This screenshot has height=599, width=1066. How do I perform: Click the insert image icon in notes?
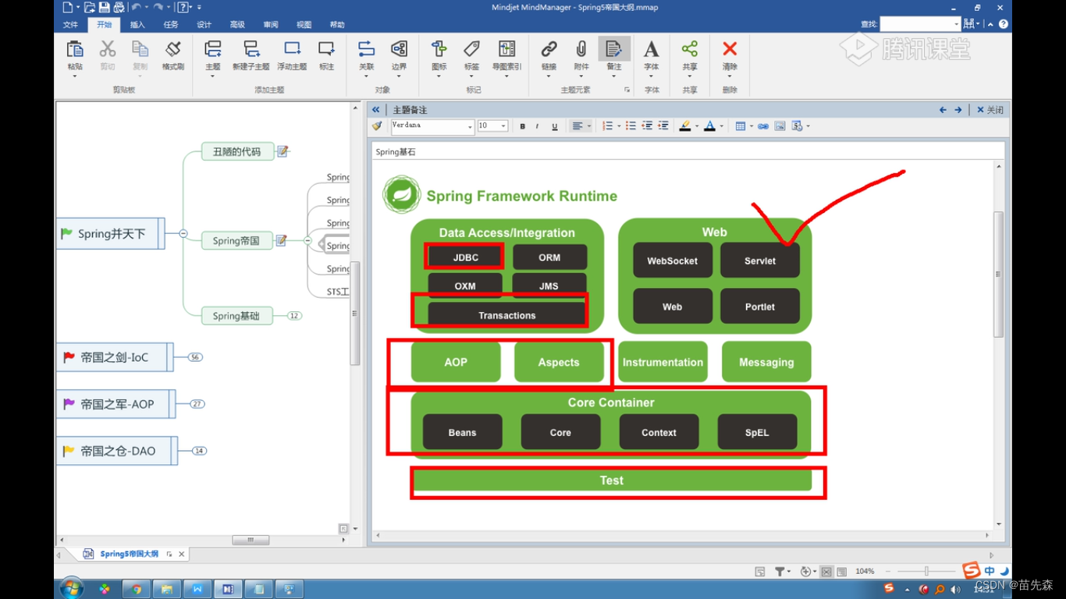(780, 126)
